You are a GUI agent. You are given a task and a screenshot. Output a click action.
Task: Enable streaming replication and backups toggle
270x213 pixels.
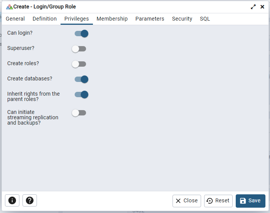pos(79,113)
